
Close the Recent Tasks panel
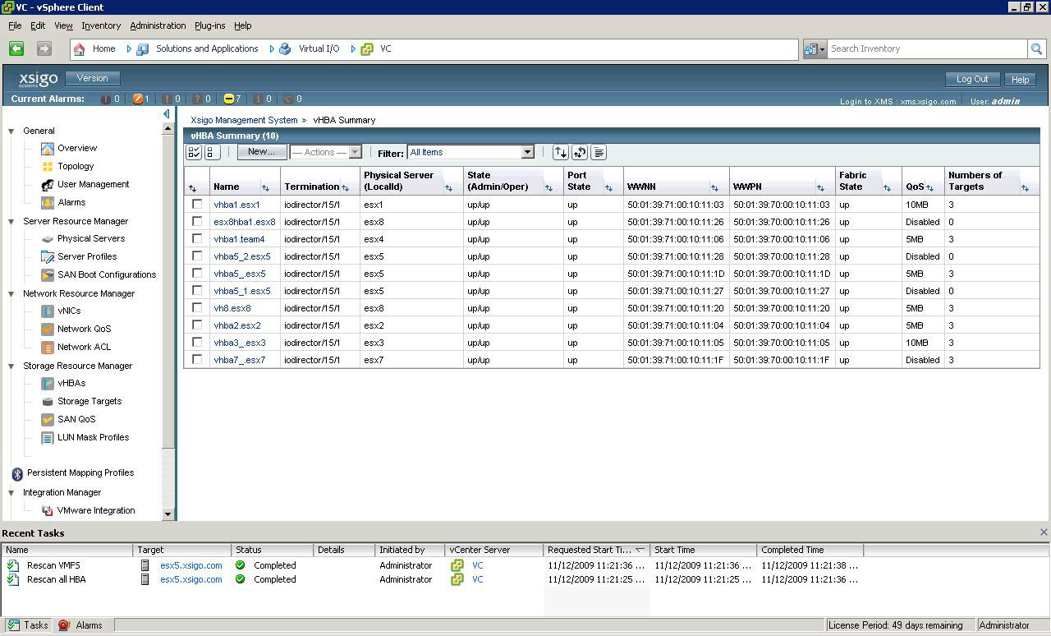pos(1044,532)
